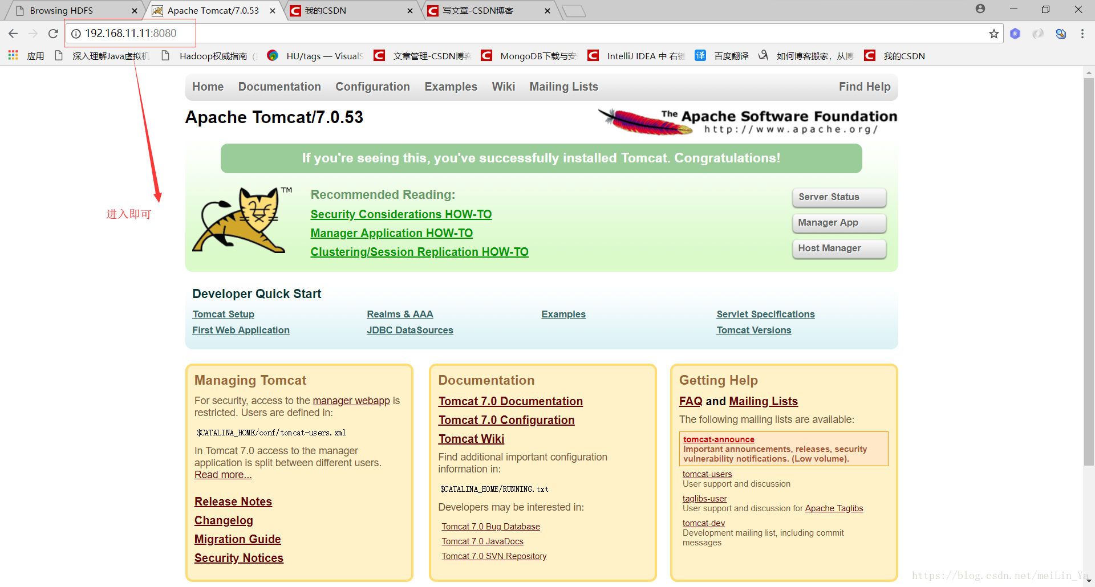Open the Chrome three-dot menu

[x=1082, y=34]
